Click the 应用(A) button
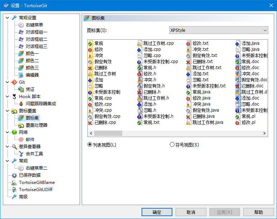Screen dimensions: 277x219 225,212
